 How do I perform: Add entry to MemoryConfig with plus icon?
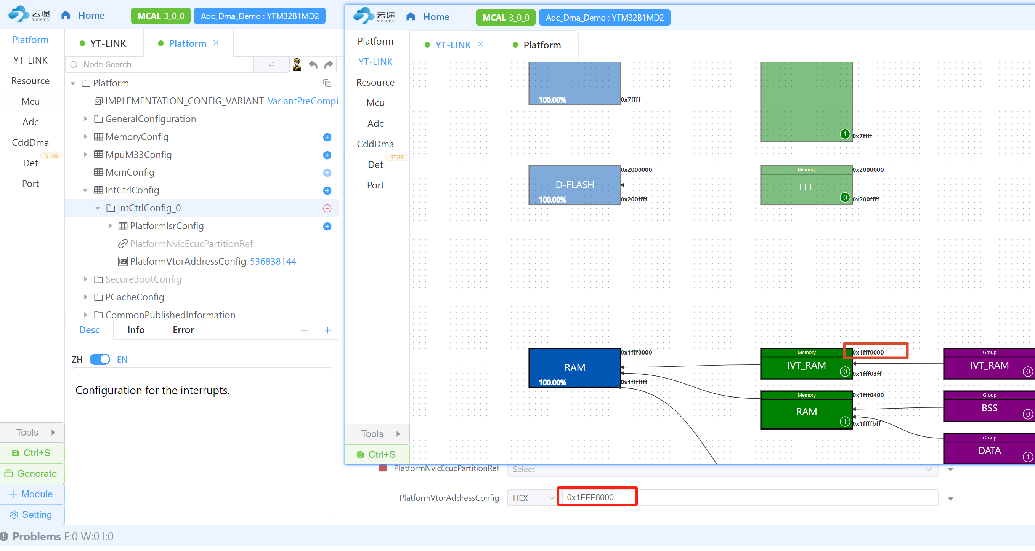point(327,137)
